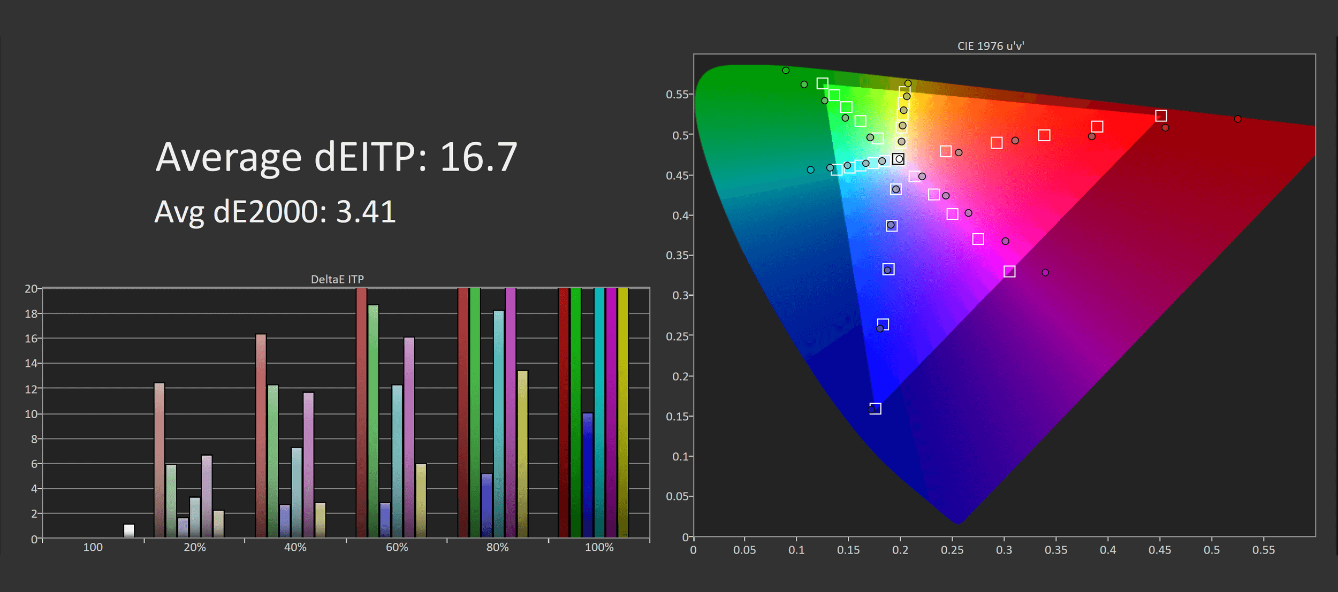Click the rightmost measured red circle marker

coord(1237,119)
